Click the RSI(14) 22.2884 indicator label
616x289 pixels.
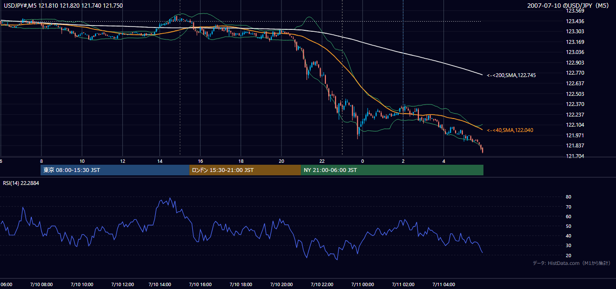21,183
